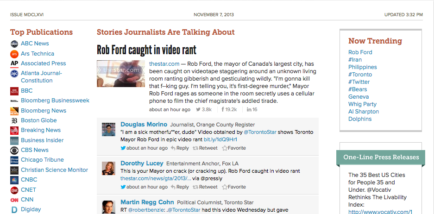Click the CNET red logo icon

click(14, 190)
